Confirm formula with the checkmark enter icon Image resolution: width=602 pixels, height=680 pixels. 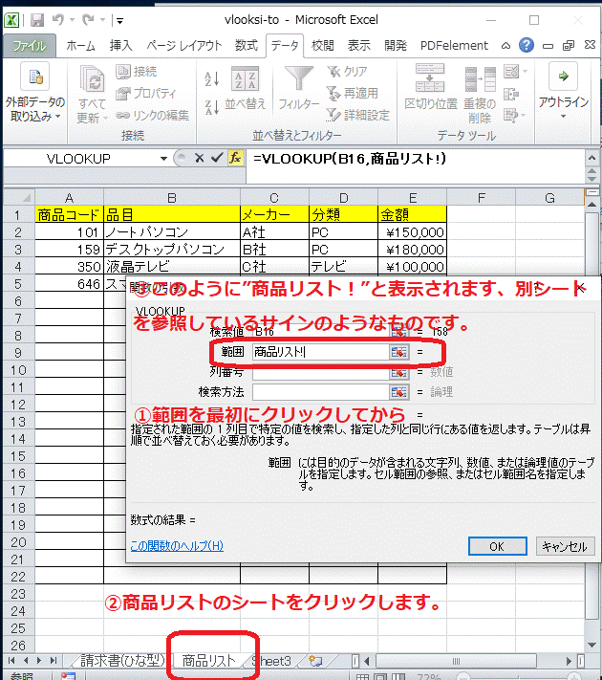(216, 158)
